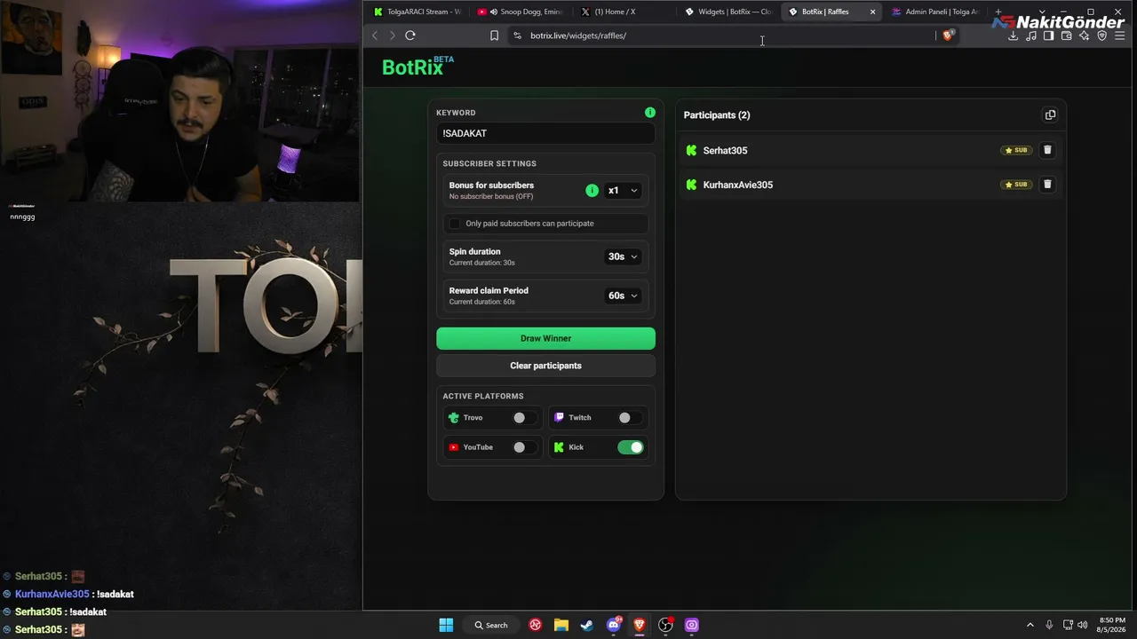
Task: Go back in browser history
Action: [x=375, y=35]
